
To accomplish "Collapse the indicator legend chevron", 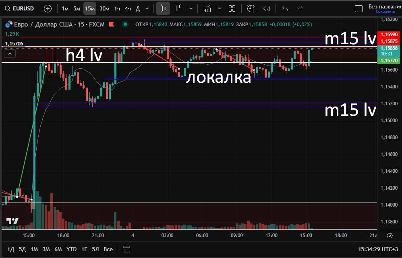I will point(10,53).
